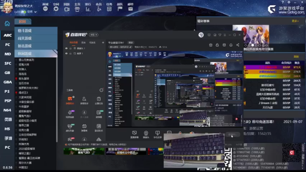This screenshot has width=306, height=172.
Task: Open the 2020超级棒球 game room
Action: click(27, 149)
